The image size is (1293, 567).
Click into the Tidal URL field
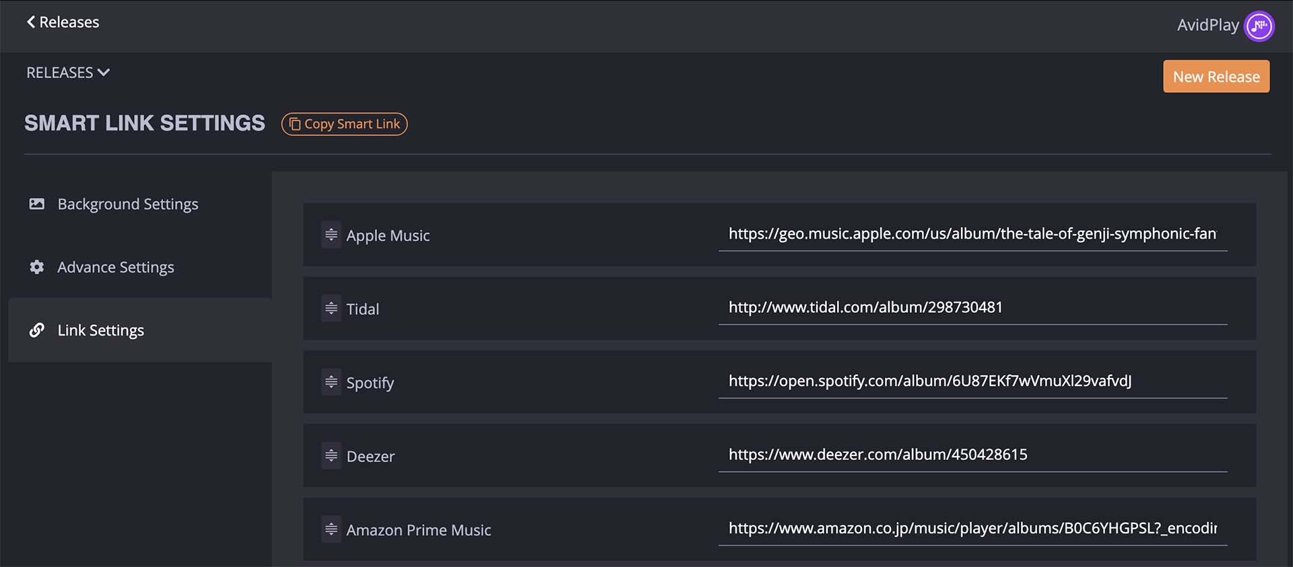click(x=972, y=307)
